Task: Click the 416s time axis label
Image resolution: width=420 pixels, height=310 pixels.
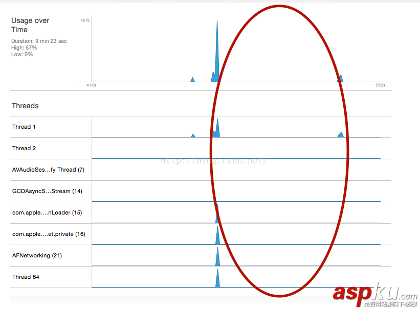Action: (x=92, y=85)
